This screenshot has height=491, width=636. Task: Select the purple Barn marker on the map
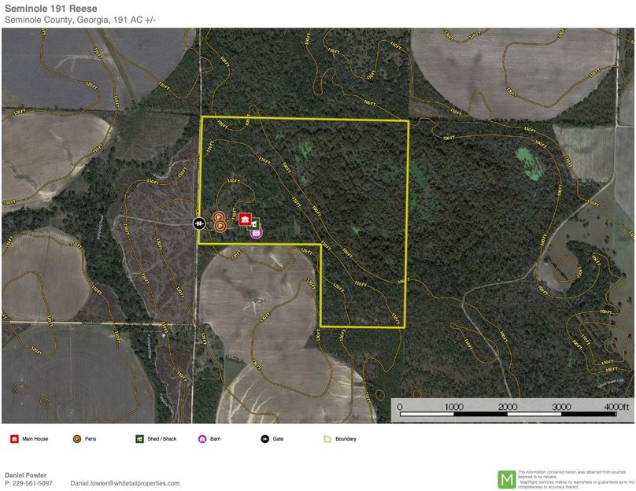tap(255, 232)
